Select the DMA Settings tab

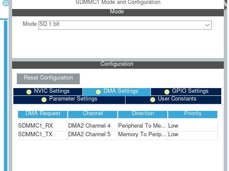click(x=117, y=92)
